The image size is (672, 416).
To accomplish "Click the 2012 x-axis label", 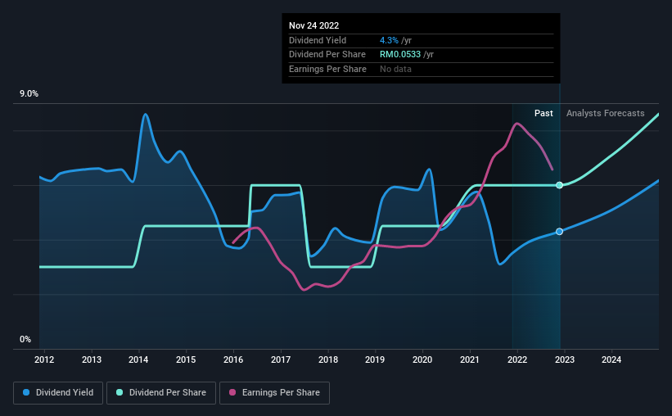I will click(44, 359).
